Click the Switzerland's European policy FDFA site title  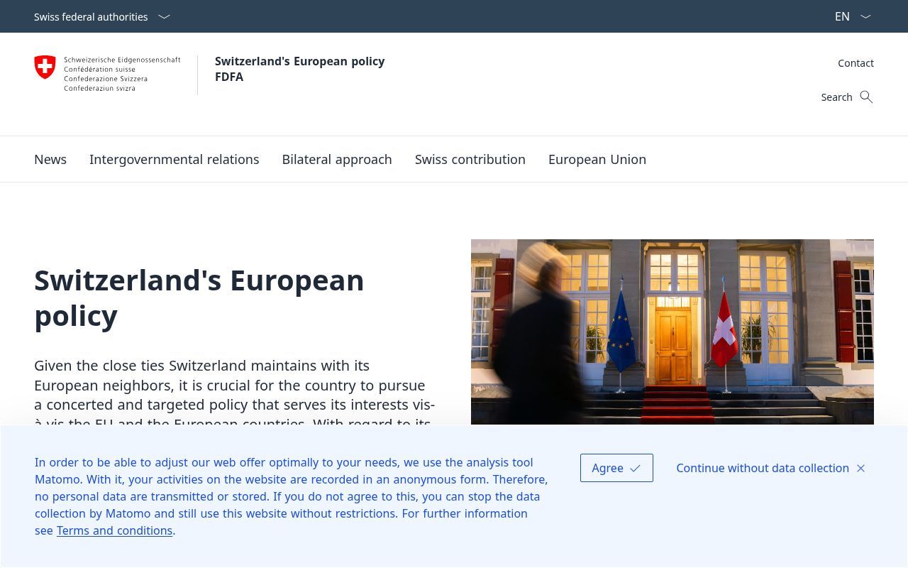pos(300,69)
